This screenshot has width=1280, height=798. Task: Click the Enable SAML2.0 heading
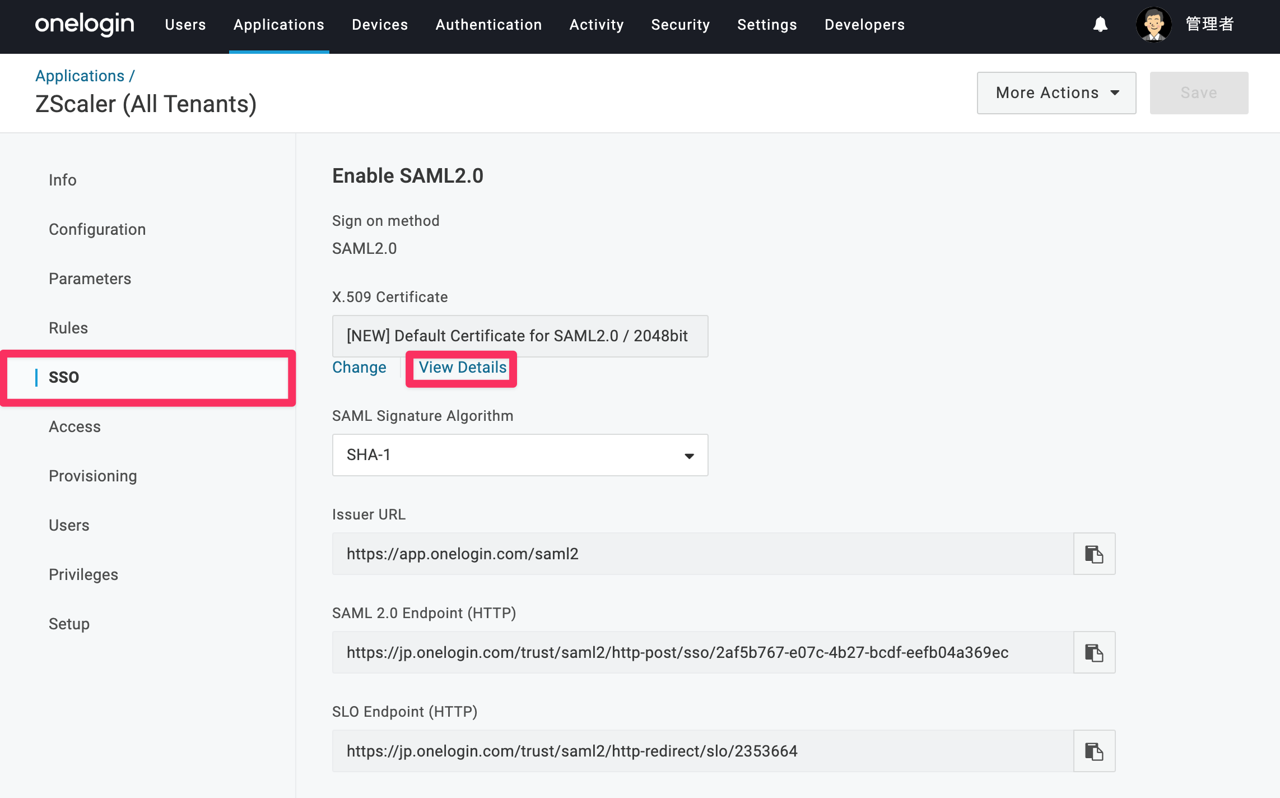point(408,176)
